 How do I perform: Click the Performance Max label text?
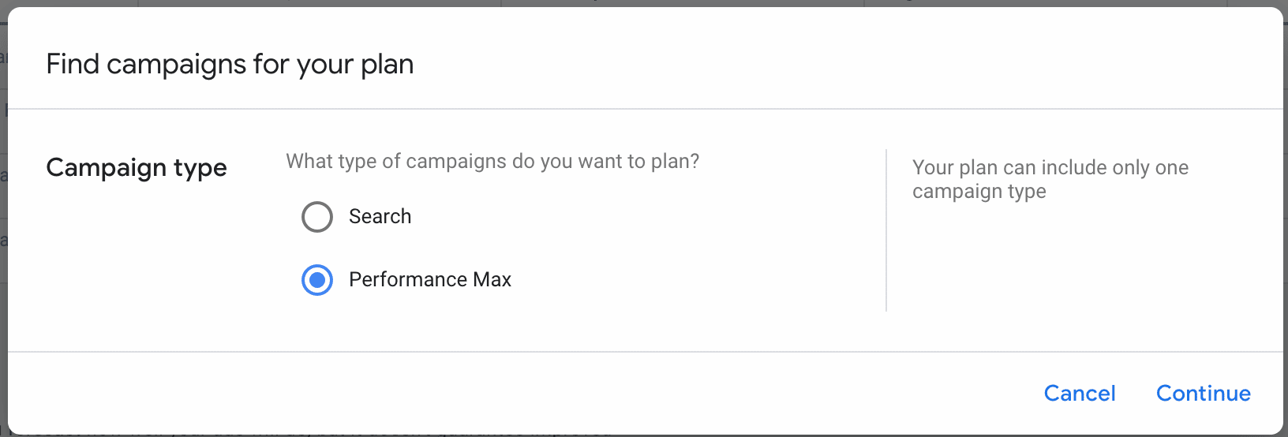pos(429,280)
